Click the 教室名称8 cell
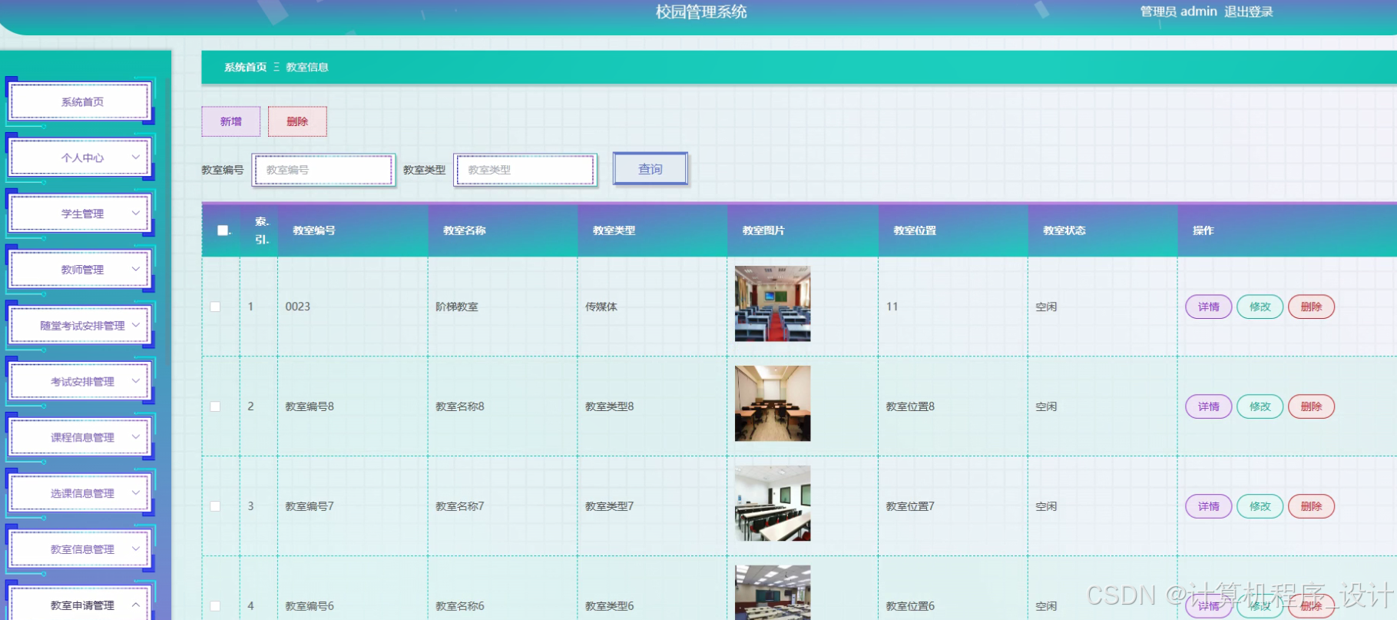The height and width of the screenshot is (620, 1397). tap(460, 406)
